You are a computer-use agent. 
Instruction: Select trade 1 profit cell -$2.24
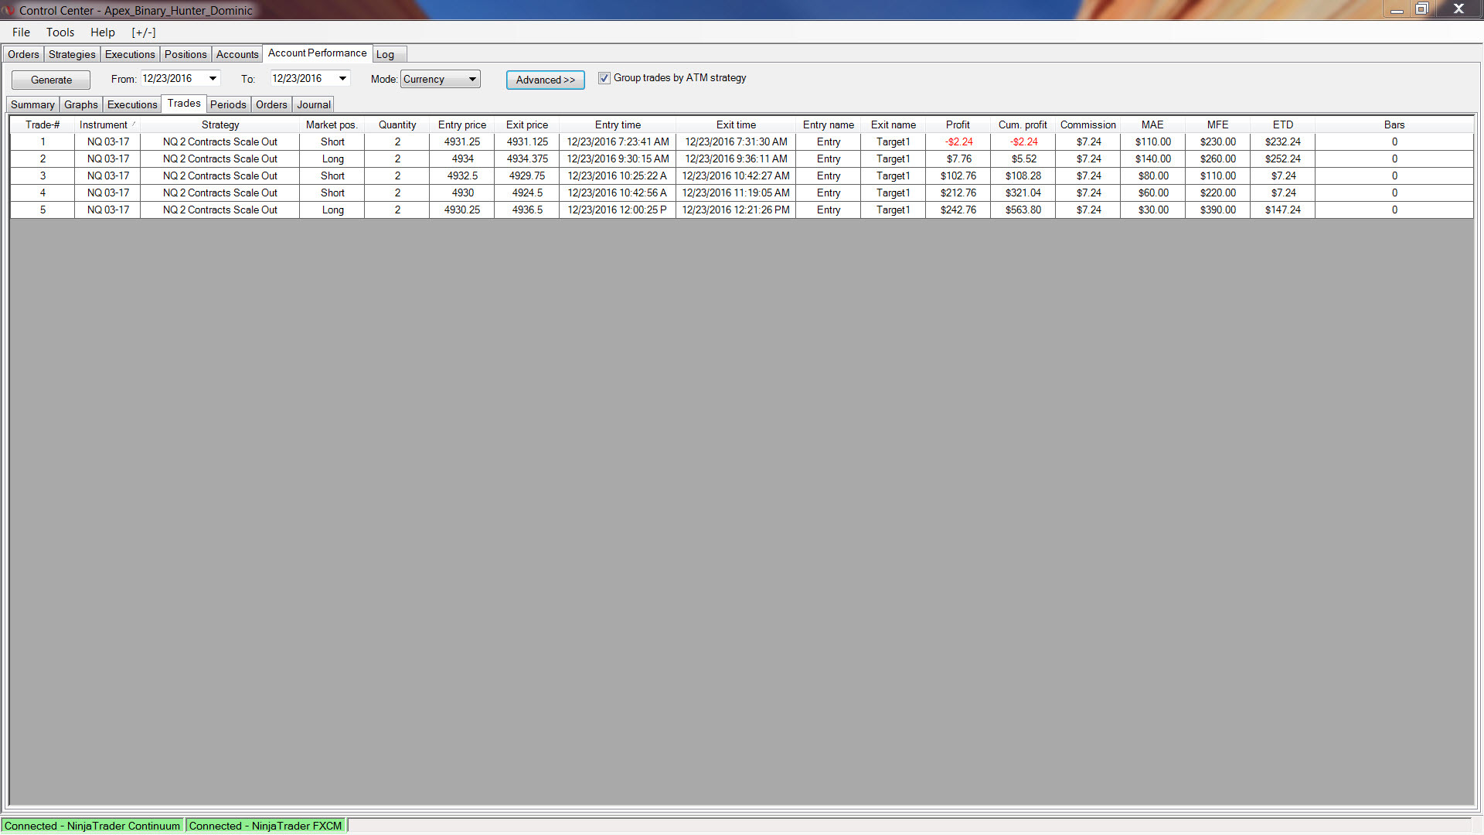click(x=958, y=141)
